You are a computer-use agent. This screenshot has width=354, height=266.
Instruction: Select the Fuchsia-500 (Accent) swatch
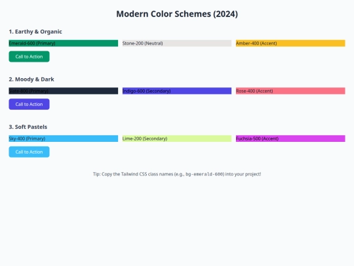point(290,139)
